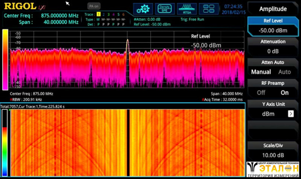This screenshot has width=301, height=179.
Task: Set Atten Auto to Manual
Action: 261,72
